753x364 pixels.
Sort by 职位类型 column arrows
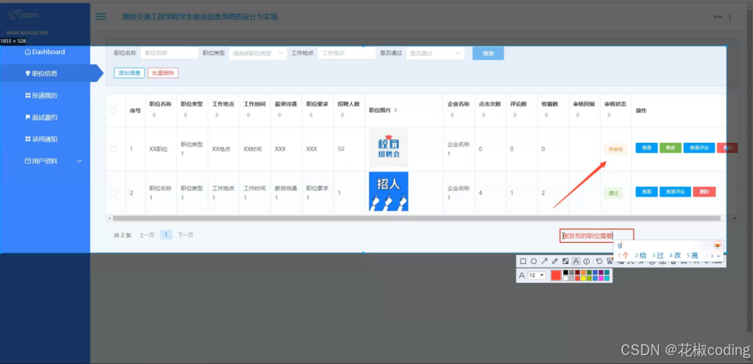coord(185,115)
